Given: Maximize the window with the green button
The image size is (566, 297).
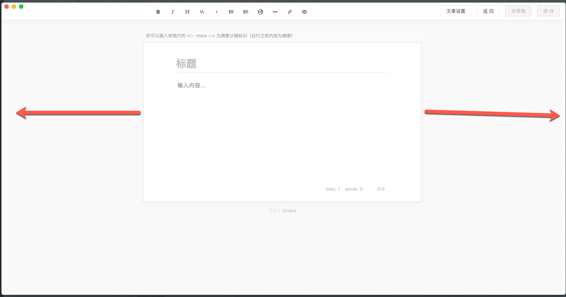Looking at the screenshot, I should 21,7.
